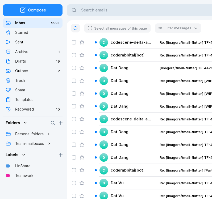Click the Spam thumbs-down icon
The image size is (212, 199).
coord(8,90)
